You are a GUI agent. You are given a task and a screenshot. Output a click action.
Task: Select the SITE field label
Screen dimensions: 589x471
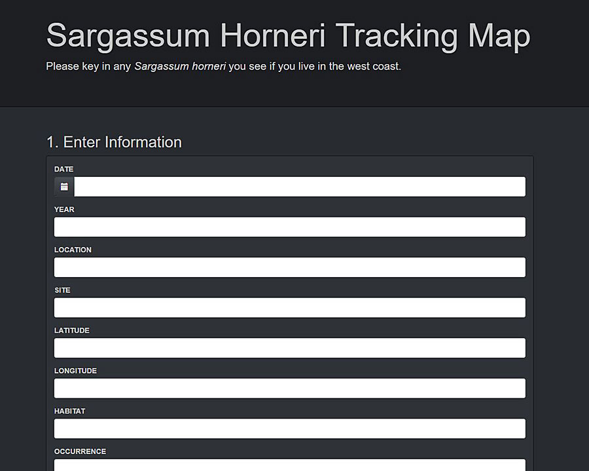[x=62, y=290]
